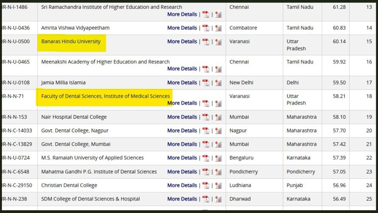378x213 pixels.
Task: Click chart icon for Nair Hospital Dental College
Action: (x=218, y=117)
